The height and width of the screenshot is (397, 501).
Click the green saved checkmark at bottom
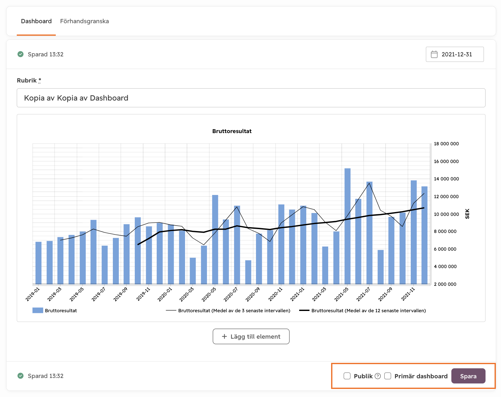click(20, 376)
